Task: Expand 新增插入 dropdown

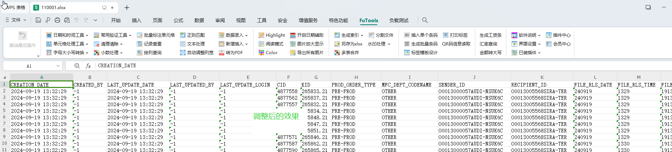Action: pyautogui.click(x=246, y=44)
